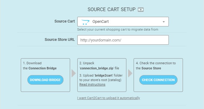The width and height of the screenshot is (204, 109).
Task: Click the Source Cart Setup heading
Action: 112,10
